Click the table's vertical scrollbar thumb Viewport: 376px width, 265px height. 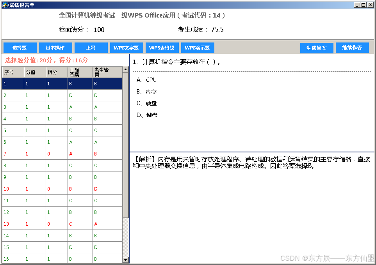(126, 145)
